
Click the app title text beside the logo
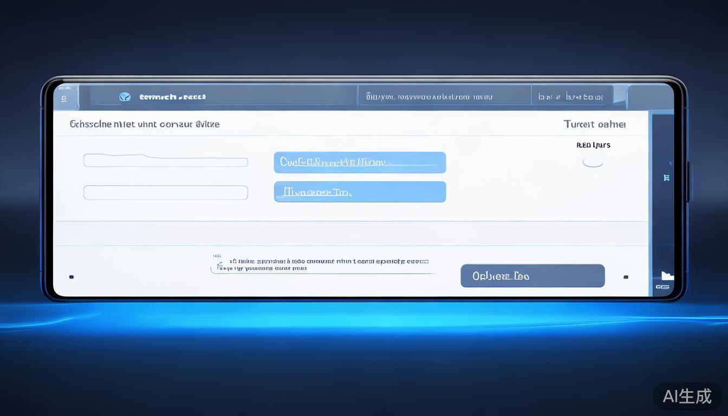point(172,97)
